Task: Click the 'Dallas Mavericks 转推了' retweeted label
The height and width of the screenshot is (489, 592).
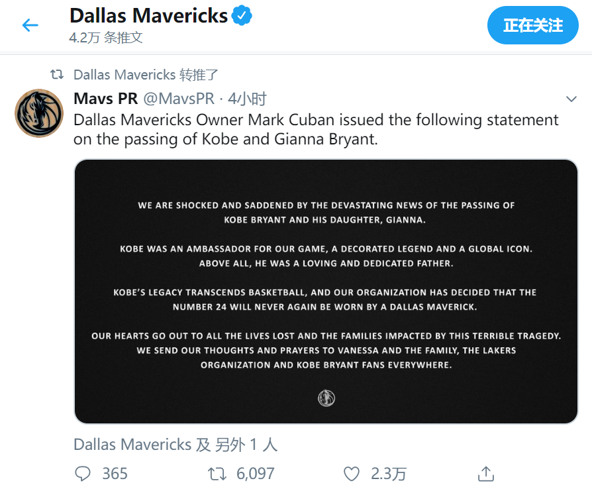Action: 146,75
